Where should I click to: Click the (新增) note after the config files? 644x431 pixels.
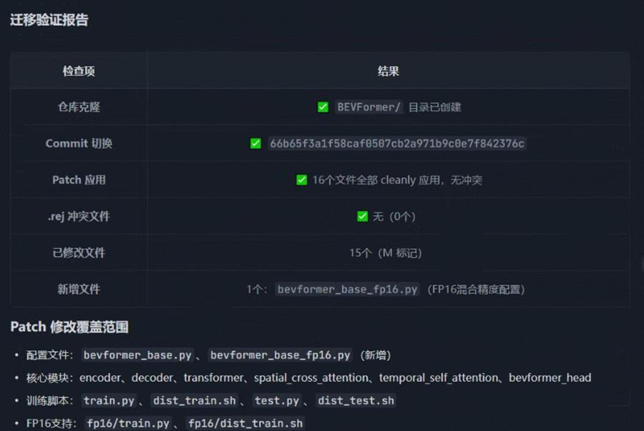[x=376, y=355]
